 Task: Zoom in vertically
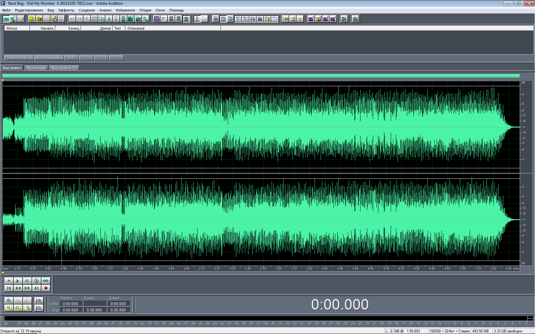(39, 301)
